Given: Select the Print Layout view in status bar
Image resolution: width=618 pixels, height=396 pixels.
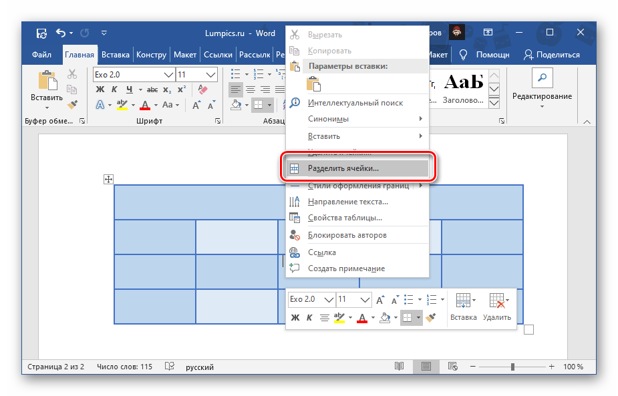Looking at the screenshot, I should tap(424, 367).
